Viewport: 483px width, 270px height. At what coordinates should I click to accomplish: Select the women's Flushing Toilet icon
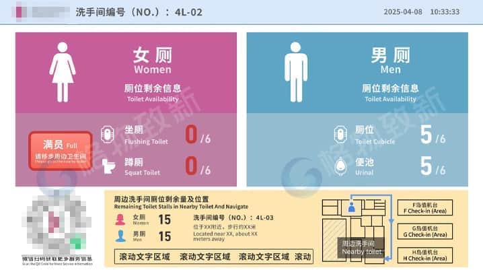pyautogui.click(x=108, y=134)
